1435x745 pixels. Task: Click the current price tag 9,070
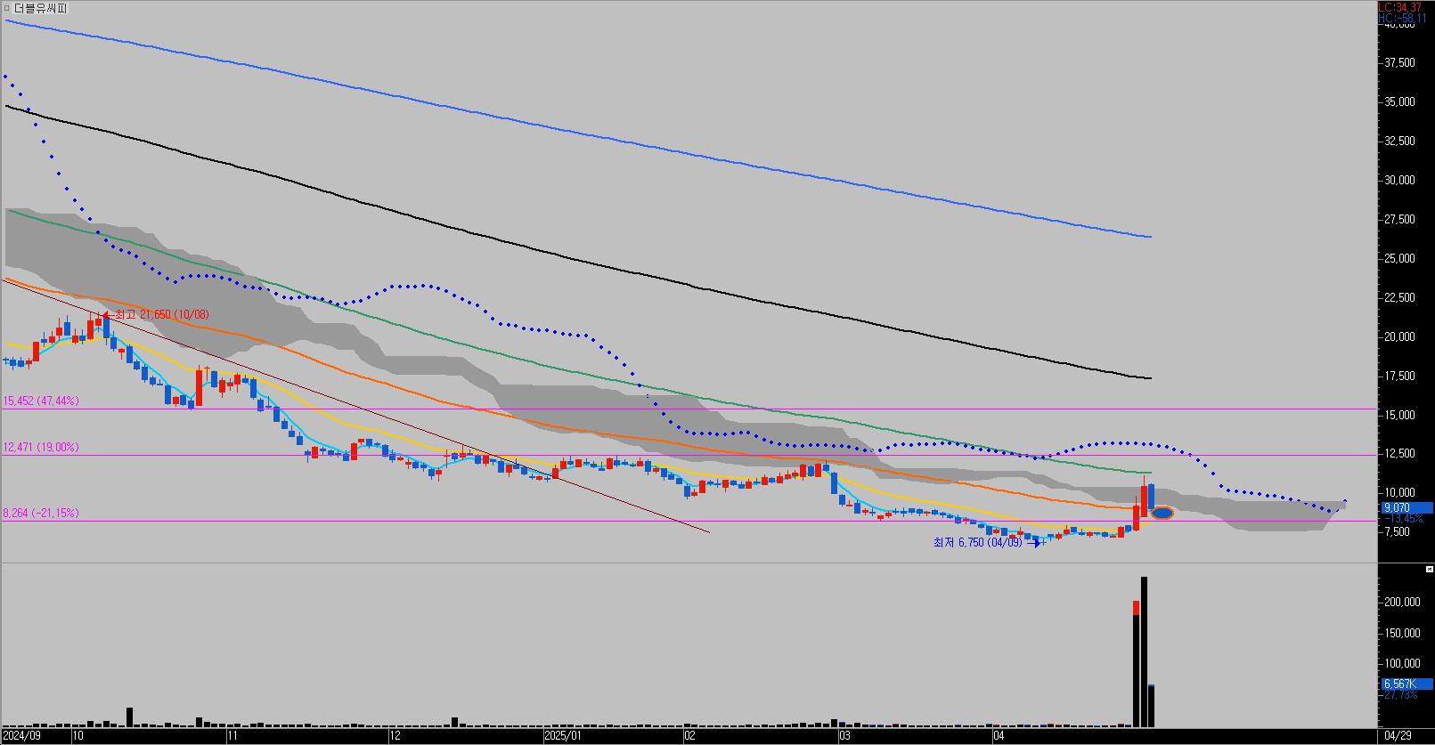pos(1406,507)
